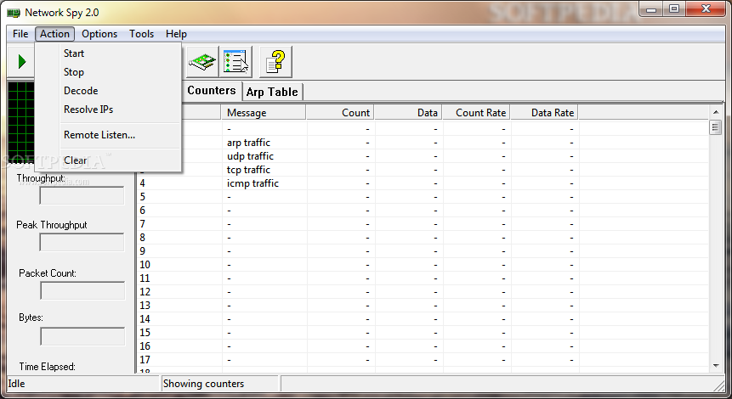Choose Stop from the Action menu

click(x=108, y=72)
